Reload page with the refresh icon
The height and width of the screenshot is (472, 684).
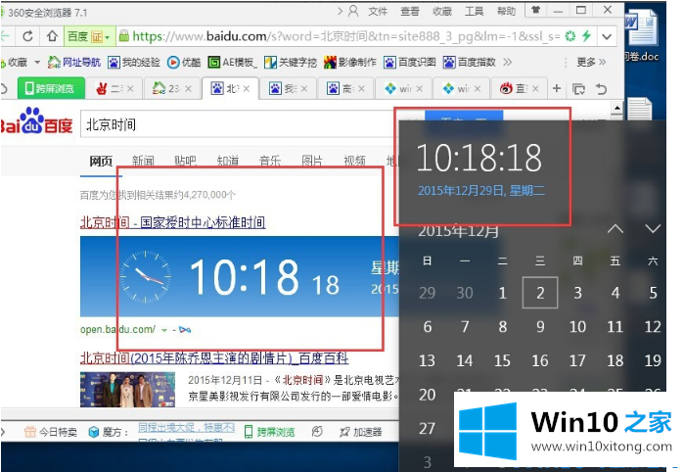click(x=27, y=36)
